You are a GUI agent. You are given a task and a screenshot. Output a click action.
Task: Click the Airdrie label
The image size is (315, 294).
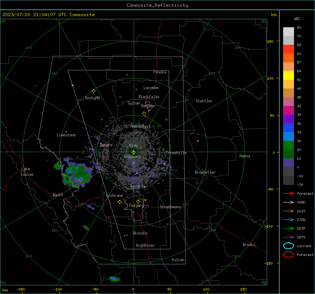pyautogui.click(x=138, y=187)
